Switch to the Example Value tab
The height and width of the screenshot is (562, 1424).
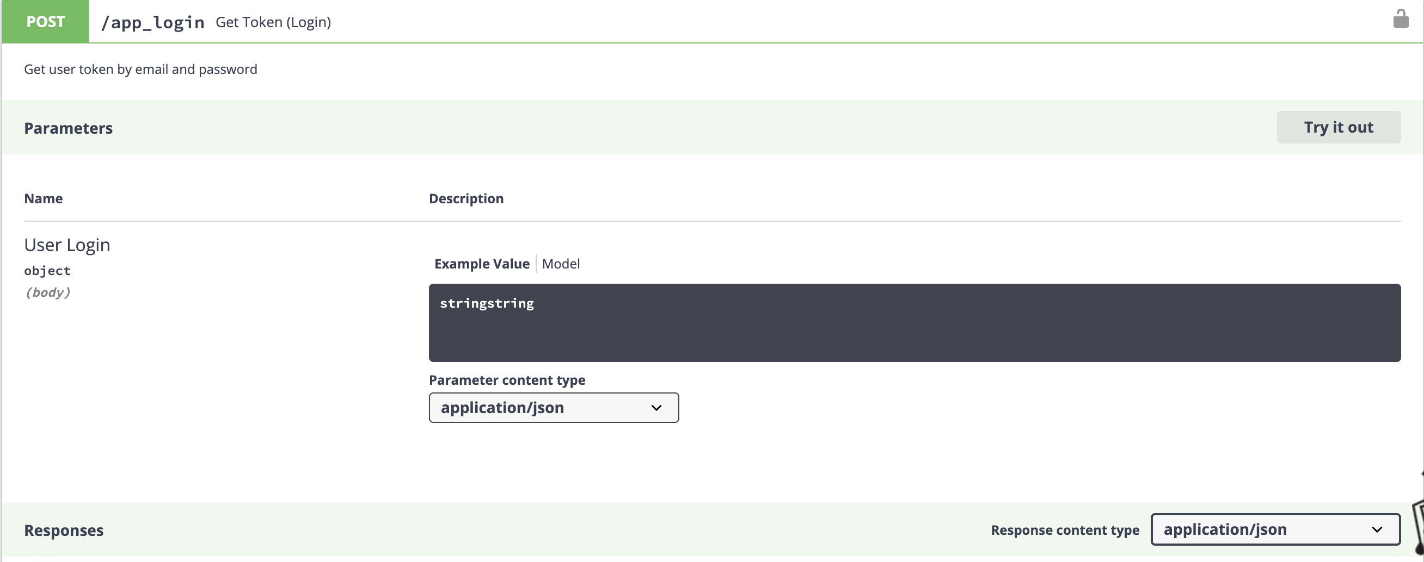click(482, 264)
